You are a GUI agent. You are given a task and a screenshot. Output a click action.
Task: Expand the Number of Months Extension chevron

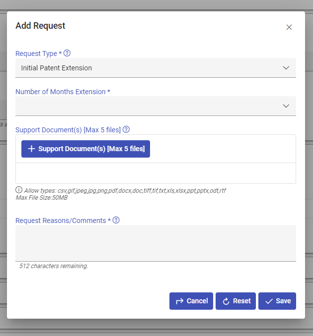pyautogui.click(x=286, y=106)
